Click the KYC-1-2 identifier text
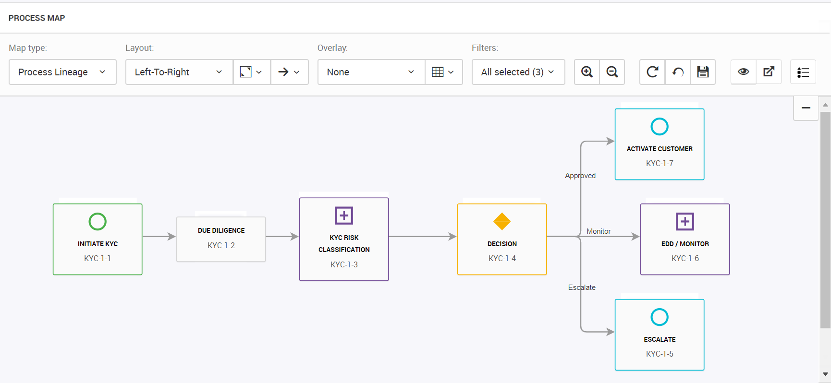Screen dimensions: 831x383 point(221,245)
